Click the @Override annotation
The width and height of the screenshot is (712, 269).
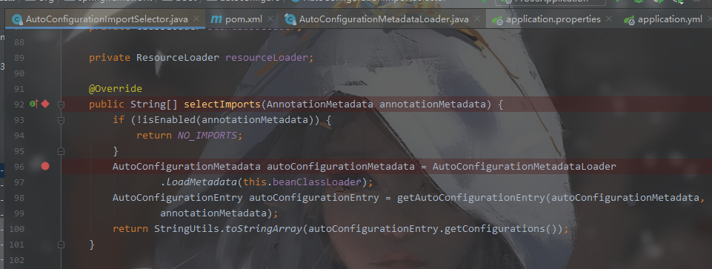coord(116,89)
